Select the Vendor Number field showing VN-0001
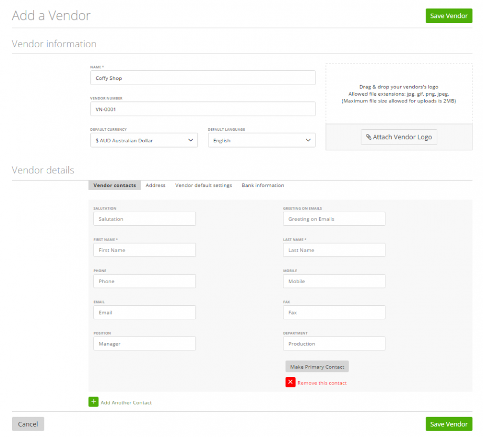Viewport: 483px width, 437px height. pyautogui.click(x=203, y=109)
